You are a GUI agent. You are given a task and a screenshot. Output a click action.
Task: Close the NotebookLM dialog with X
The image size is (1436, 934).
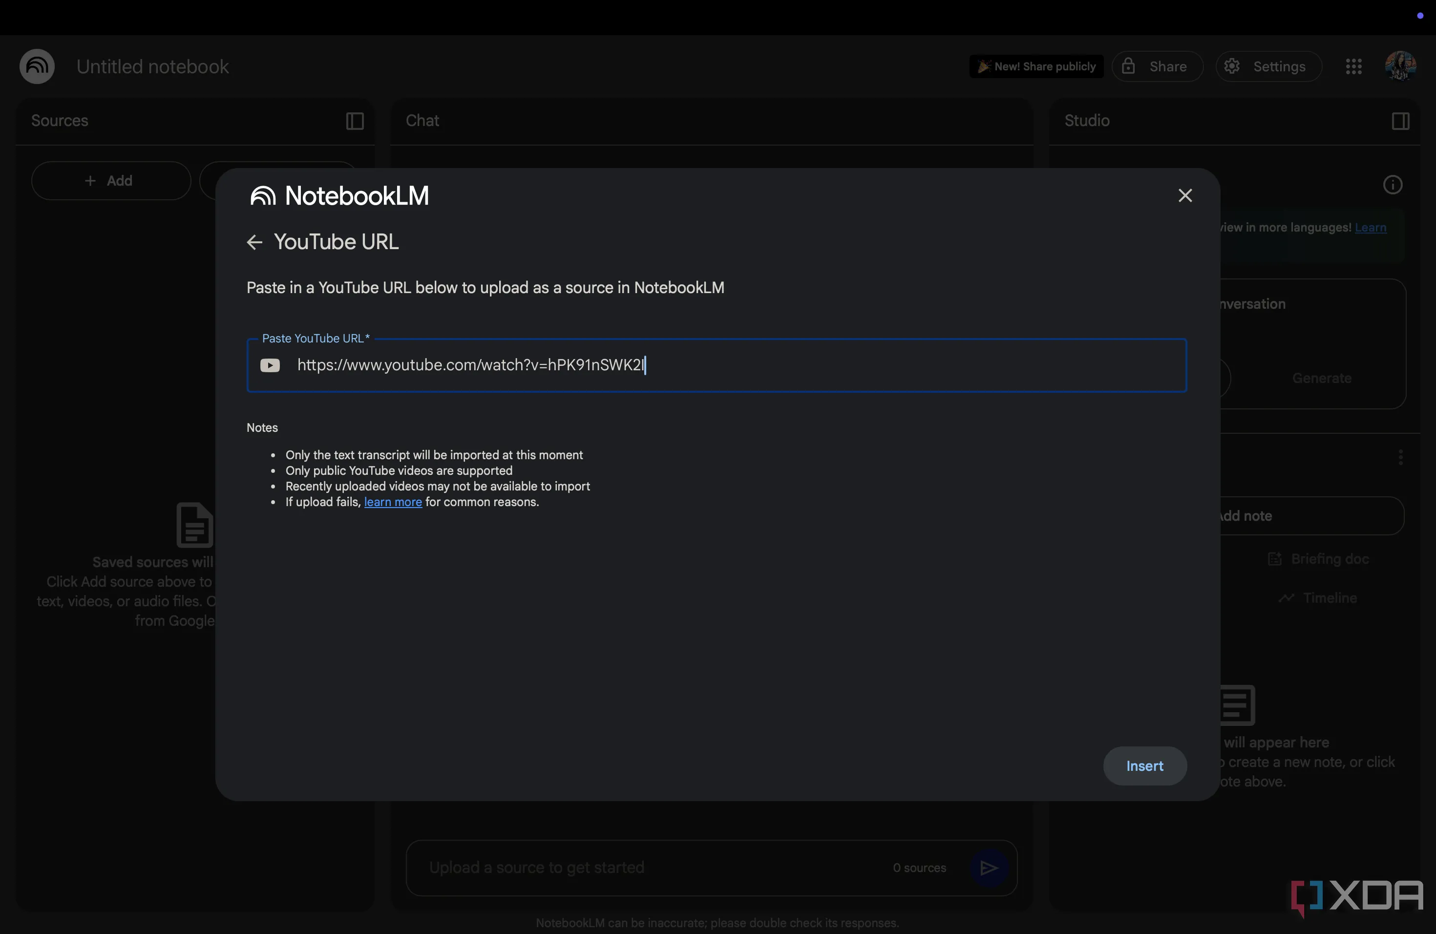tap(1184, 195)
